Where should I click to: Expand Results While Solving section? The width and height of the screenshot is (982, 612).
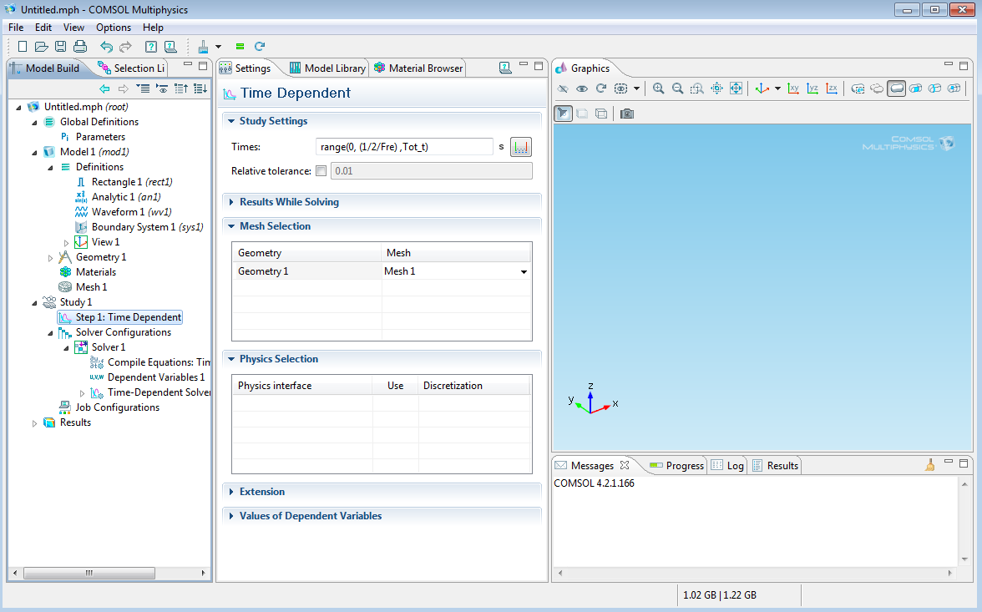coord(232,202)
